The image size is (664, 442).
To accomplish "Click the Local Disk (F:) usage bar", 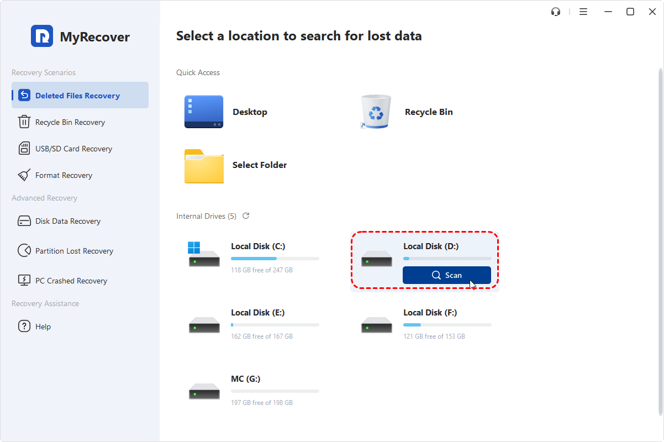I will [x=447, y=324].
